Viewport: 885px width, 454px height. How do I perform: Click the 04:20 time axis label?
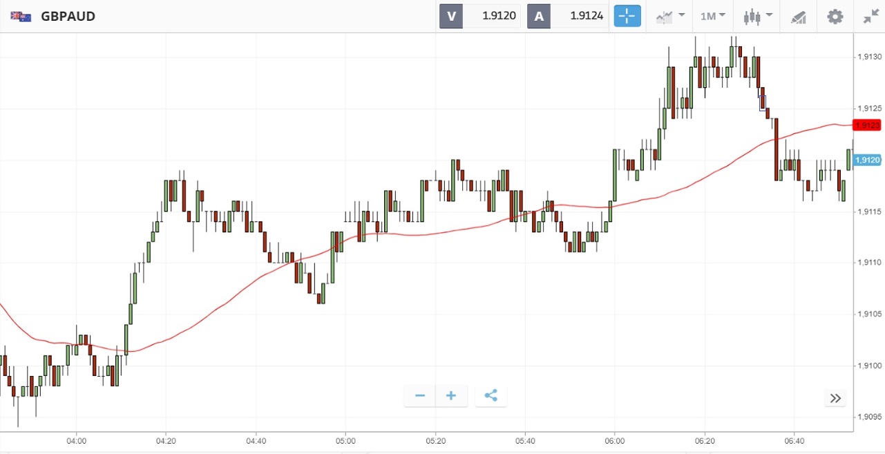coord(166,440)
